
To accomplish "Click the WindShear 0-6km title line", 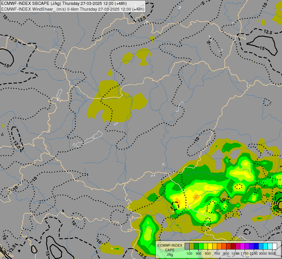I will [x=73, y=9].
